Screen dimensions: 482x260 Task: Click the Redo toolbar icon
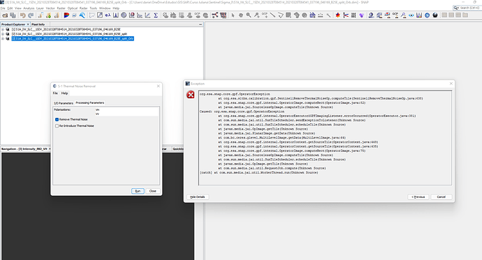pyautogui.click(x=31, y=15)
